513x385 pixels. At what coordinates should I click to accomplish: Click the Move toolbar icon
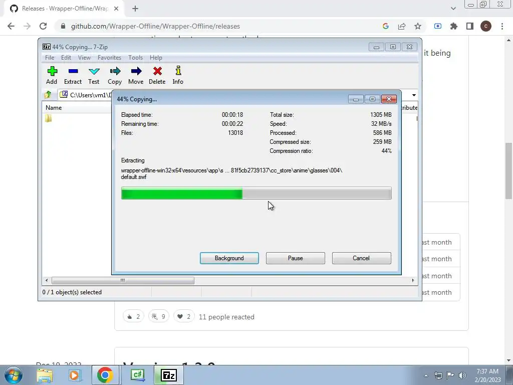[136, 75]
